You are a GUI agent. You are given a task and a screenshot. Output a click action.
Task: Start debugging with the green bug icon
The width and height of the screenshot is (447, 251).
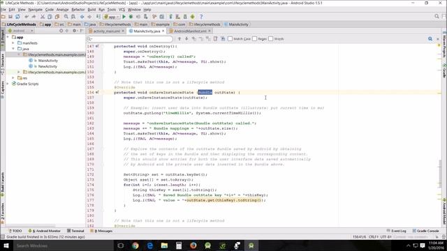131,17
